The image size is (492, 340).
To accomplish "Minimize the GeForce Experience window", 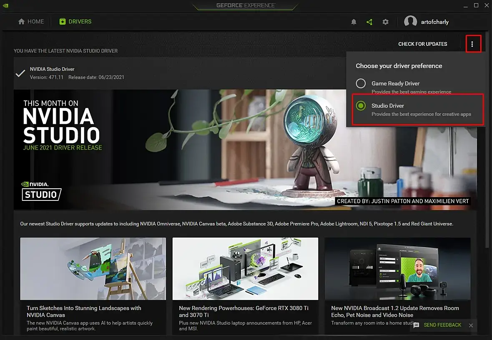I will coord(466,6).
